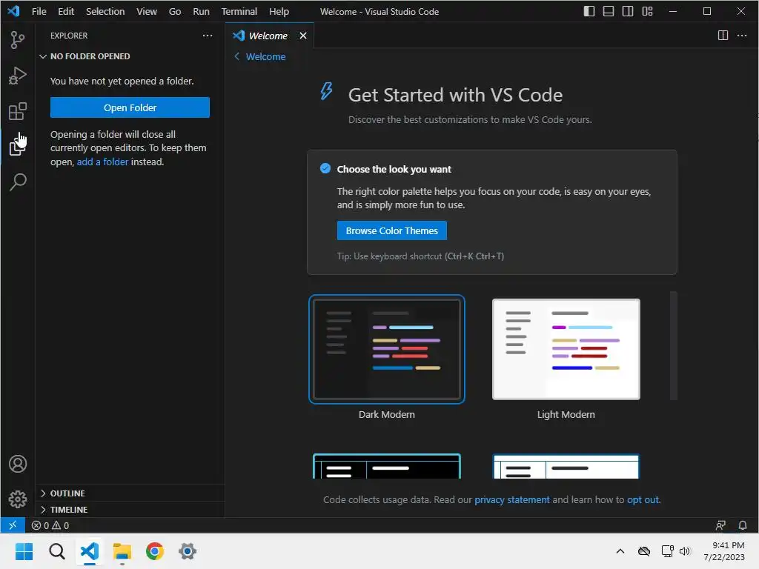Select the dark high contrast theme thumbnail
Viewport: 759px width, 569px height.
coord(387,467)
